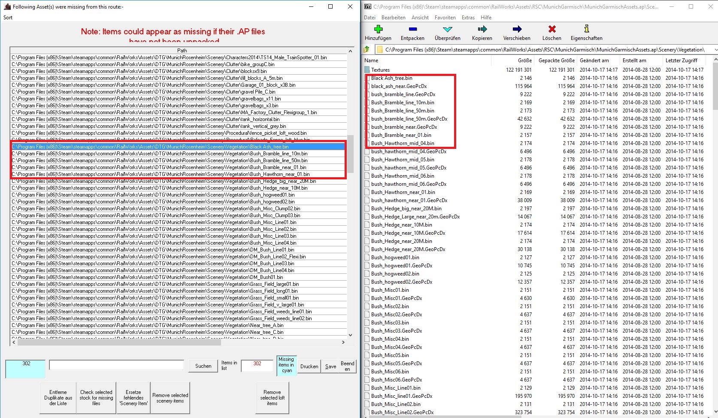Open the Extras menu
The width and height of the screenshot is (718, 418).
click(468, 18)
